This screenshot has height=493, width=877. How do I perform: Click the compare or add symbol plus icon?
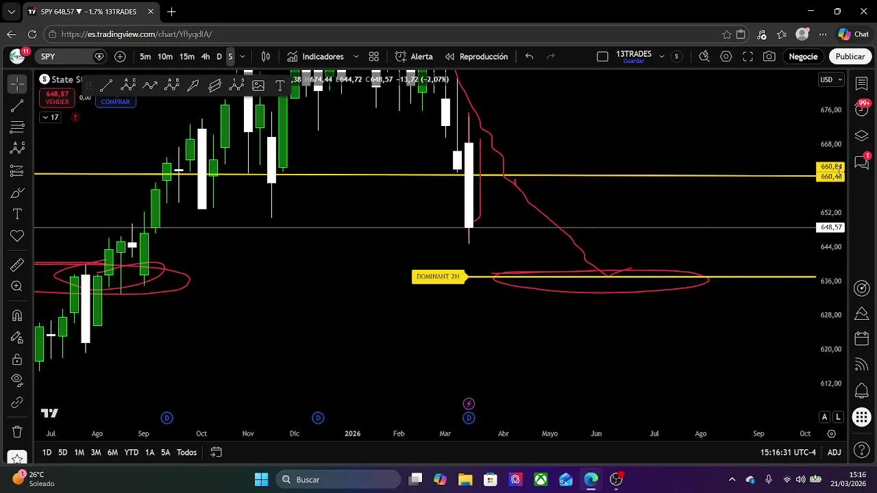click(120, 57)
